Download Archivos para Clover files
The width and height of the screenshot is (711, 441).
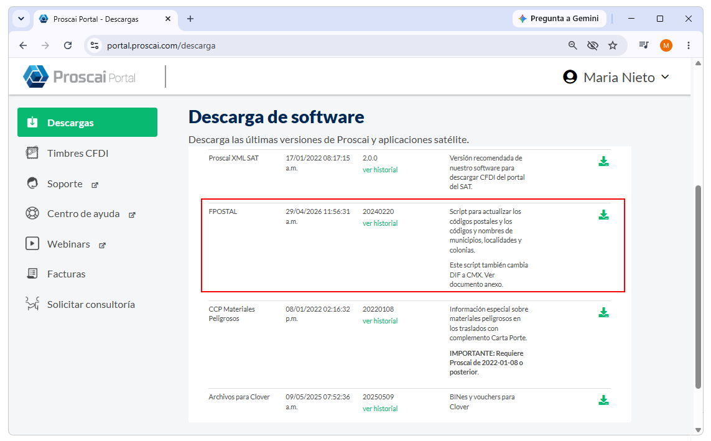click(603, 400)
